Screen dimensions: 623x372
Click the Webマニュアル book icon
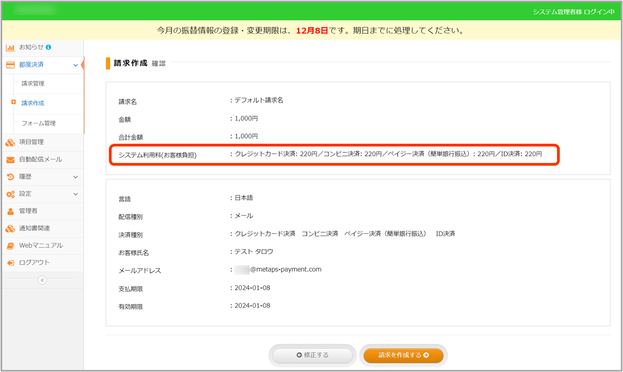pyautogui.click(x=10, y=246)
